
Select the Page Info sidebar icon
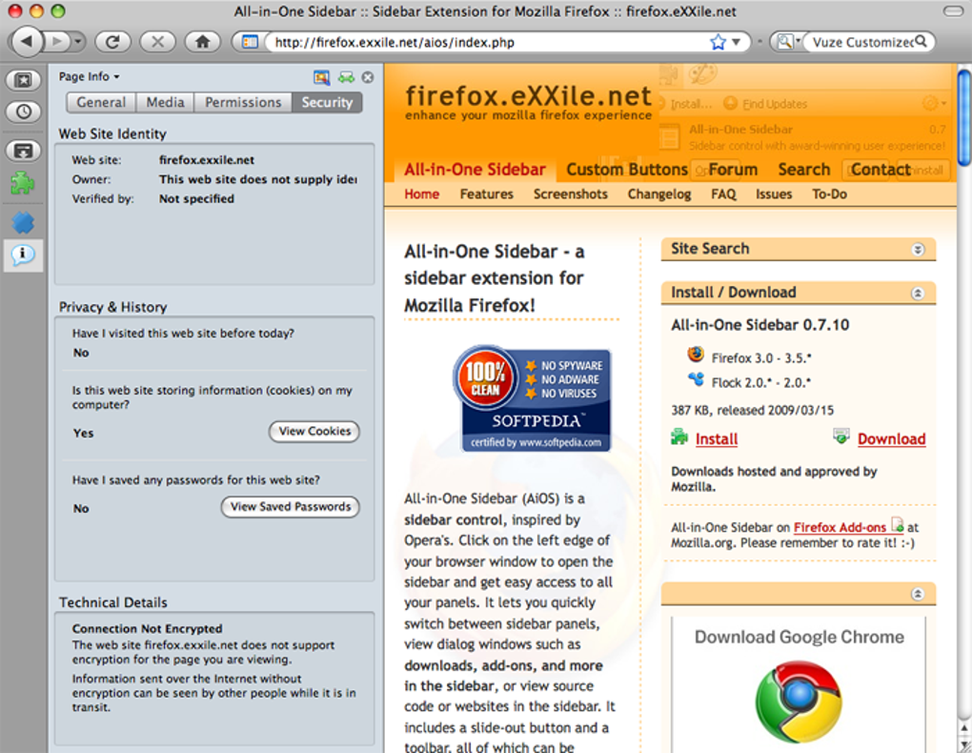tap(23, 254)
